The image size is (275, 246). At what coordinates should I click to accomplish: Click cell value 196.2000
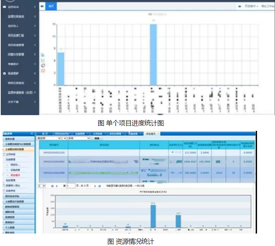click(205, 162)
